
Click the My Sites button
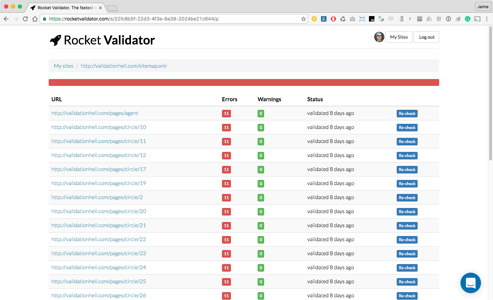click(x=399, y=37)
